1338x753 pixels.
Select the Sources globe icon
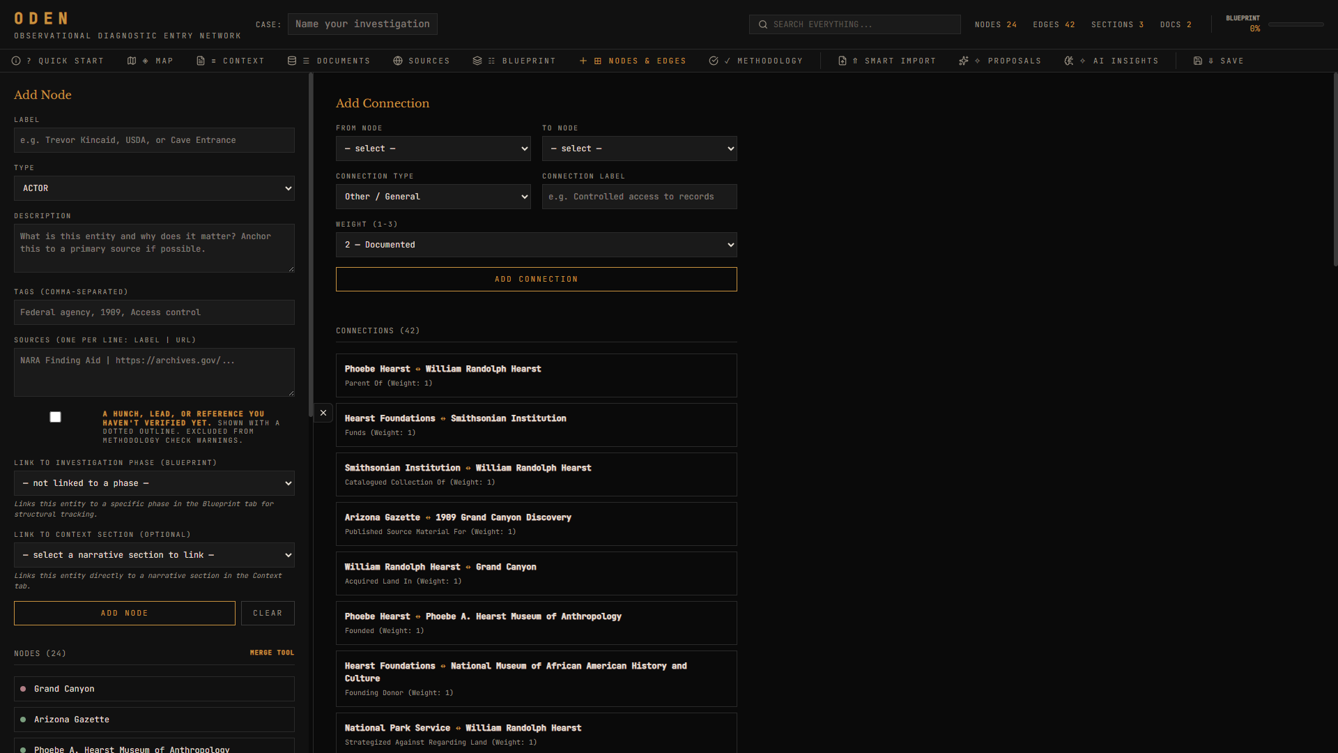click(x=397, y=61)
